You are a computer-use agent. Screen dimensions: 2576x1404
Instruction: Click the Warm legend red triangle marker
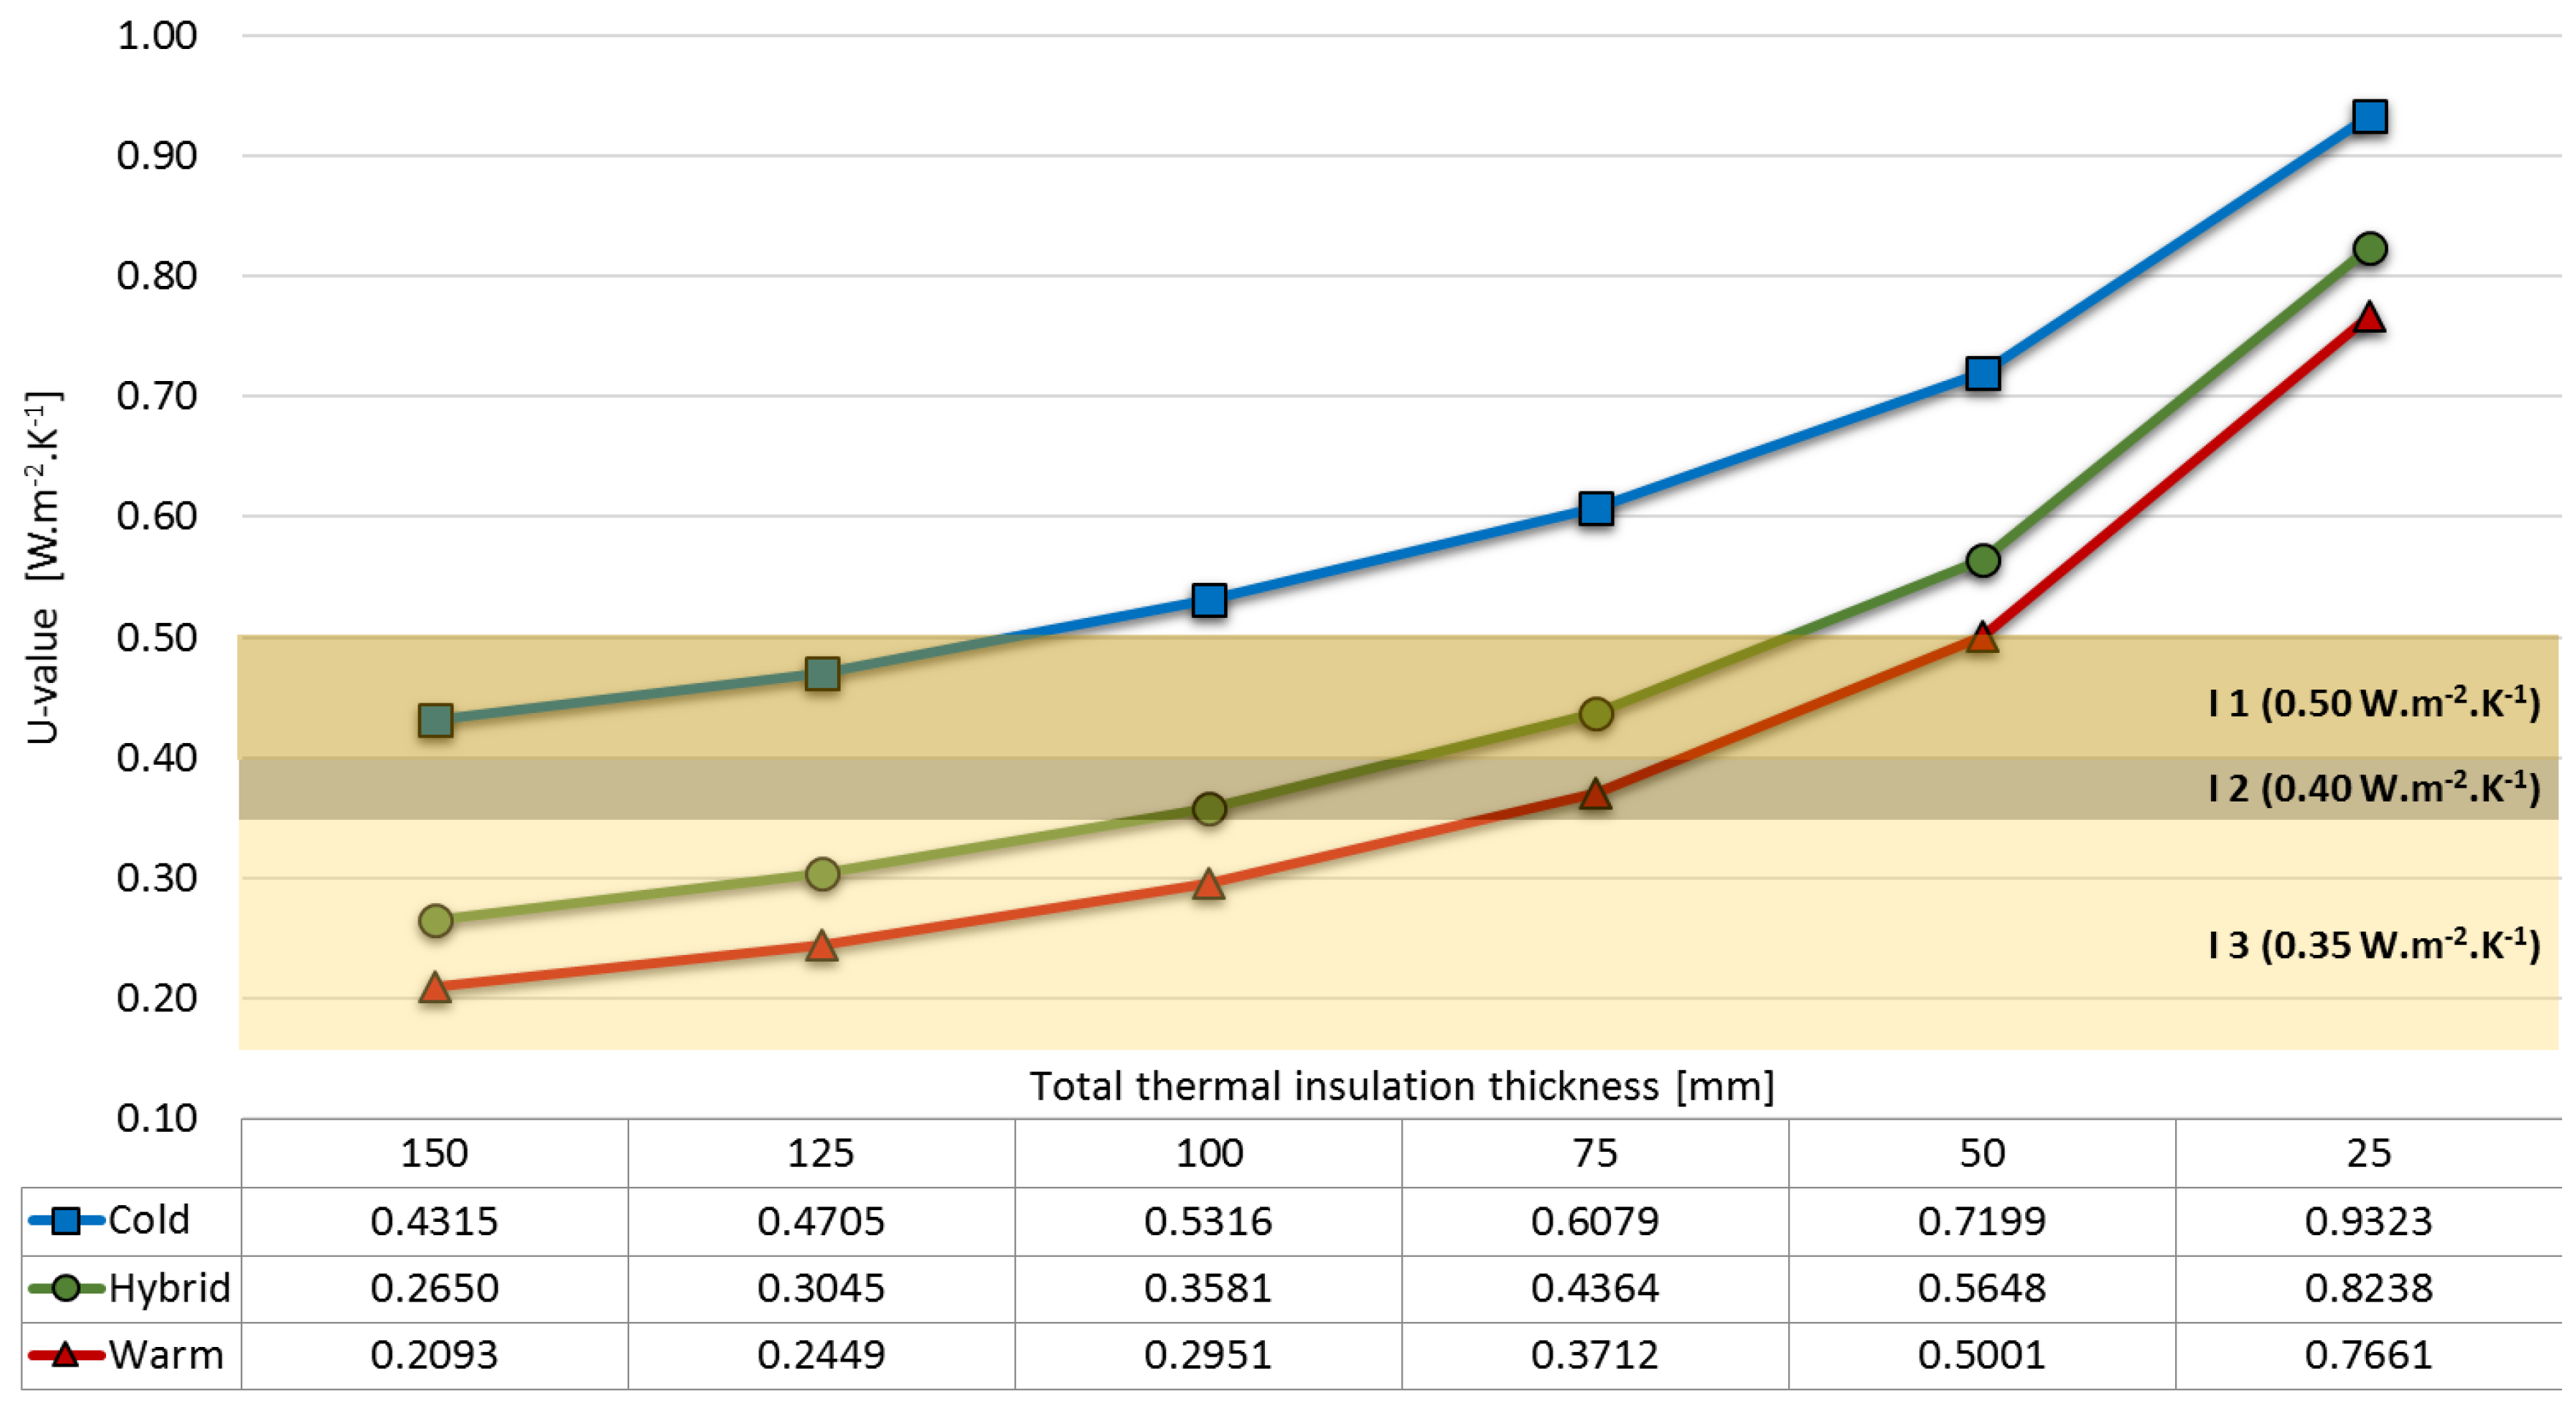point(66,1354)
